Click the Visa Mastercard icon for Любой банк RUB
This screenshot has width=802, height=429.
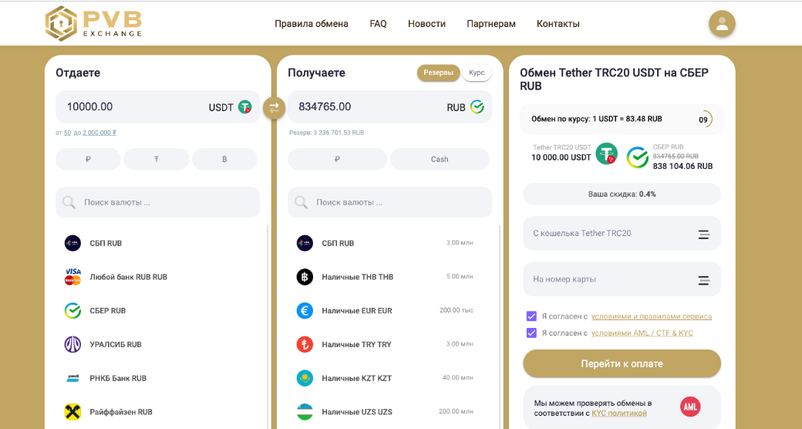[x=72, y=277]
